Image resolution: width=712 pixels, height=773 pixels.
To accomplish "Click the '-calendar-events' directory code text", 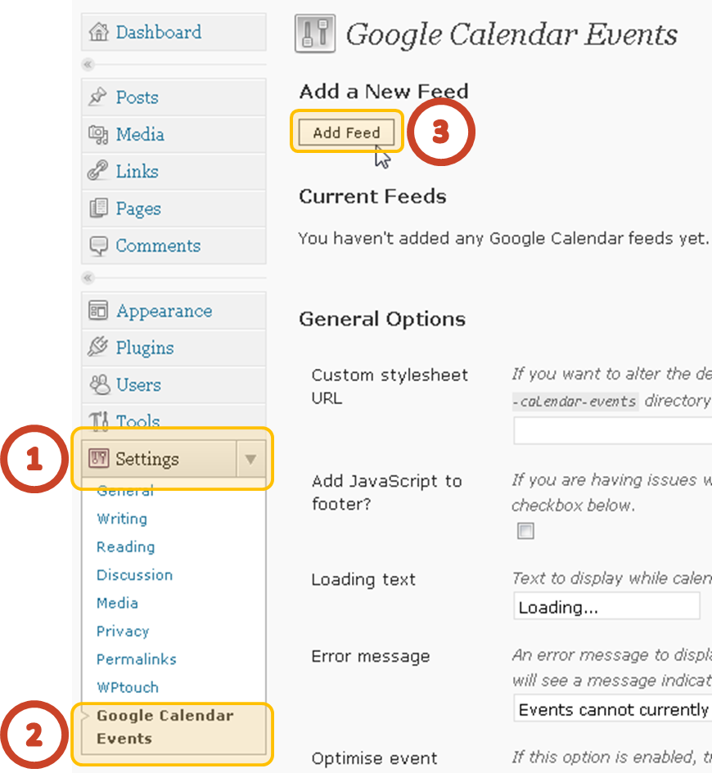I will click(575, 402).
